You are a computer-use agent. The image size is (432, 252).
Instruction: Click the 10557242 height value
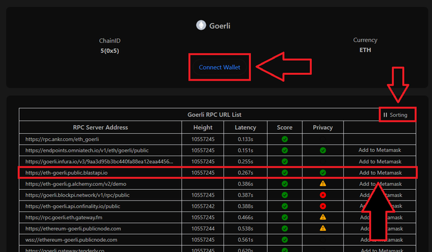(x=203, y=206)
